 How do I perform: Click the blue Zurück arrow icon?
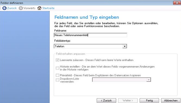[4, 8]
